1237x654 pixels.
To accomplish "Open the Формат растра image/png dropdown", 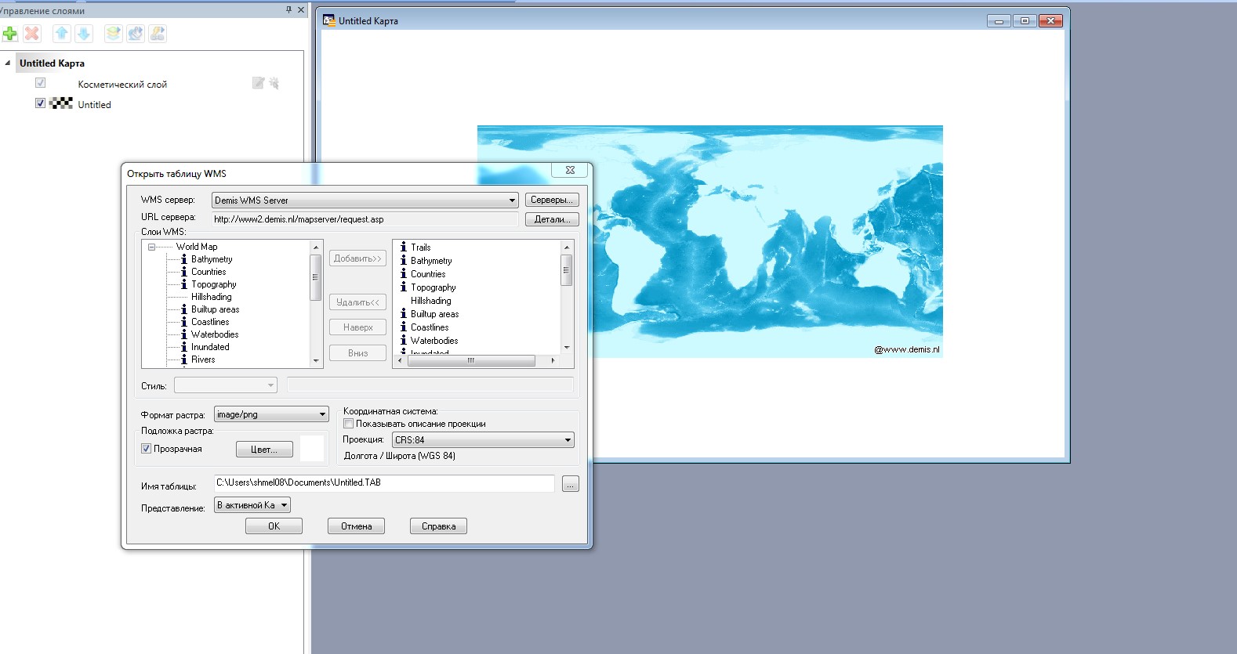I will [322, 414].
